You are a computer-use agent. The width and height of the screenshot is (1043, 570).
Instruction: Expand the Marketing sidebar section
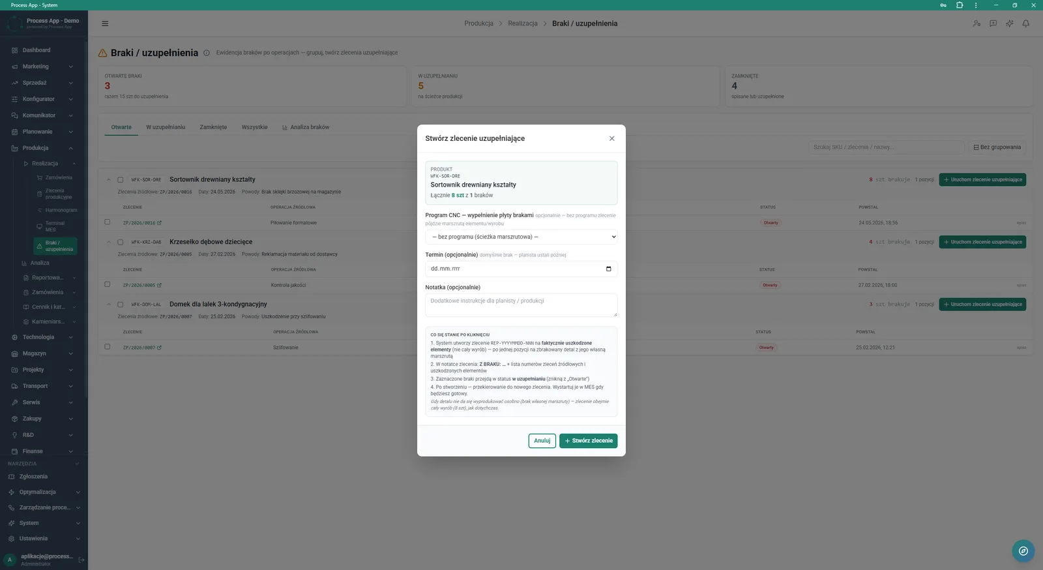[44, 67]
